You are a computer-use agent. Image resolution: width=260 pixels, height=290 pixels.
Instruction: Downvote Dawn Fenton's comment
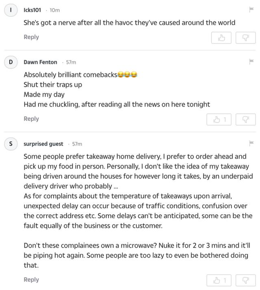[246, 119]
